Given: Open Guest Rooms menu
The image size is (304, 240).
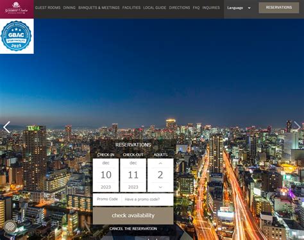Looking at the screenshot, I should [x=47, y=8].
